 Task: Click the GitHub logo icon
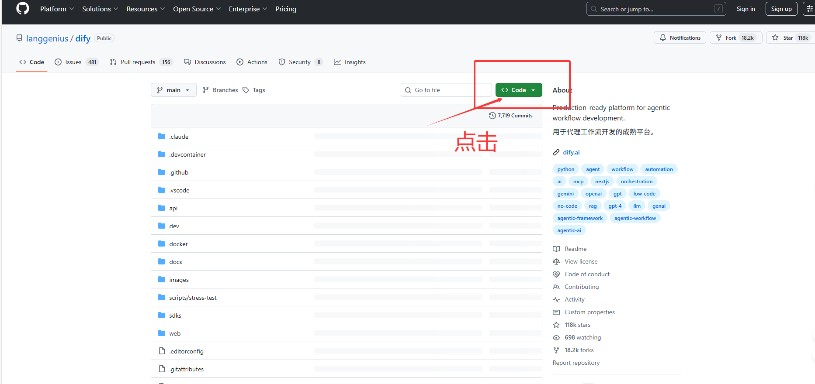[23, 9]
